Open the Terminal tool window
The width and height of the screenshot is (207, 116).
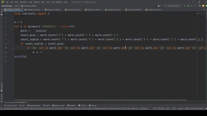(x=82, y=106)
